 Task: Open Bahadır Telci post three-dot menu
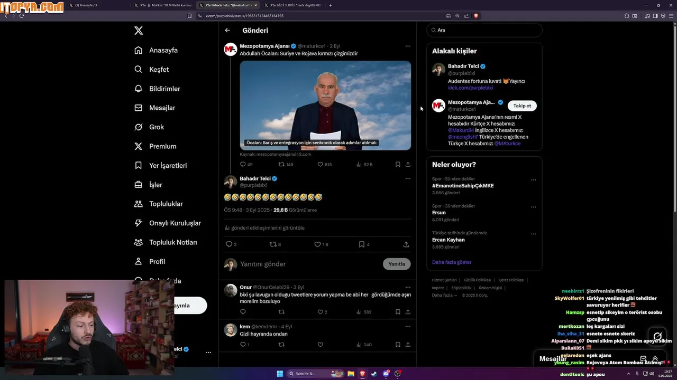pos(408,178)
